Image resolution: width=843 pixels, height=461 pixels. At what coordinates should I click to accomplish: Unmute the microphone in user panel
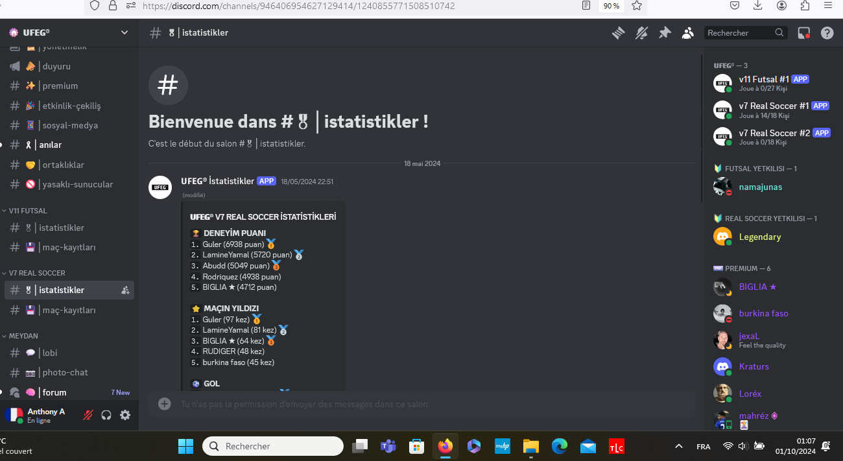click(x=88, y=415)
